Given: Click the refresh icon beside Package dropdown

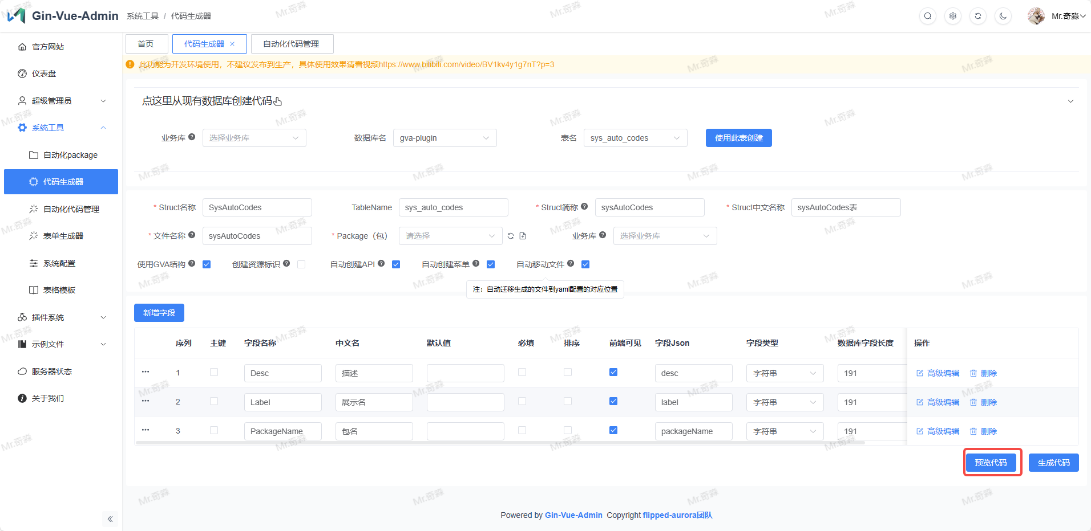Looking at the screenshot, I should (511, 236).
